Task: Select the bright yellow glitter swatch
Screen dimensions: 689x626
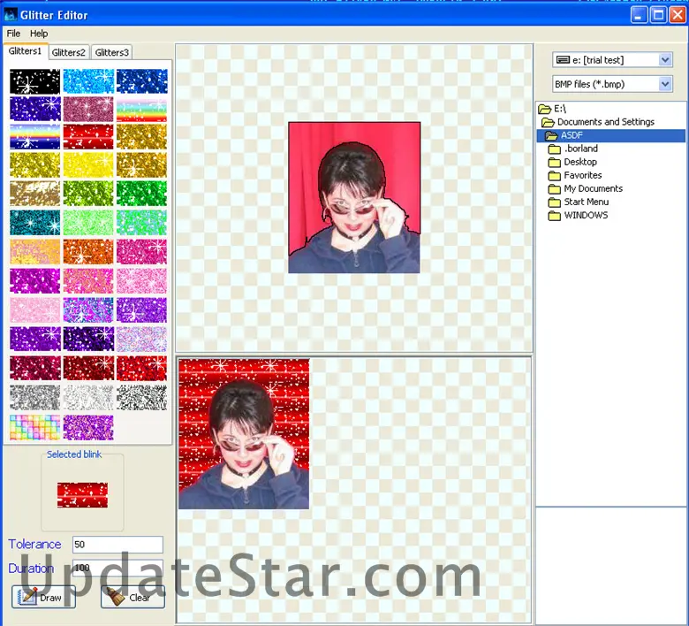Action: tap(88, 164)
